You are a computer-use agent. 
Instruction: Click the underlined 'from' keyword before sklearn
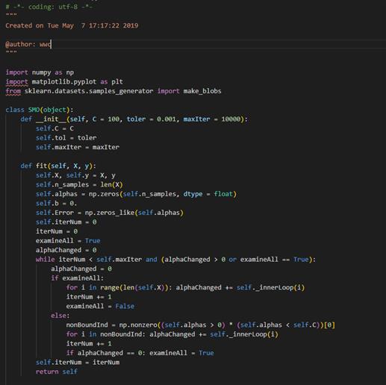(13, 91)
